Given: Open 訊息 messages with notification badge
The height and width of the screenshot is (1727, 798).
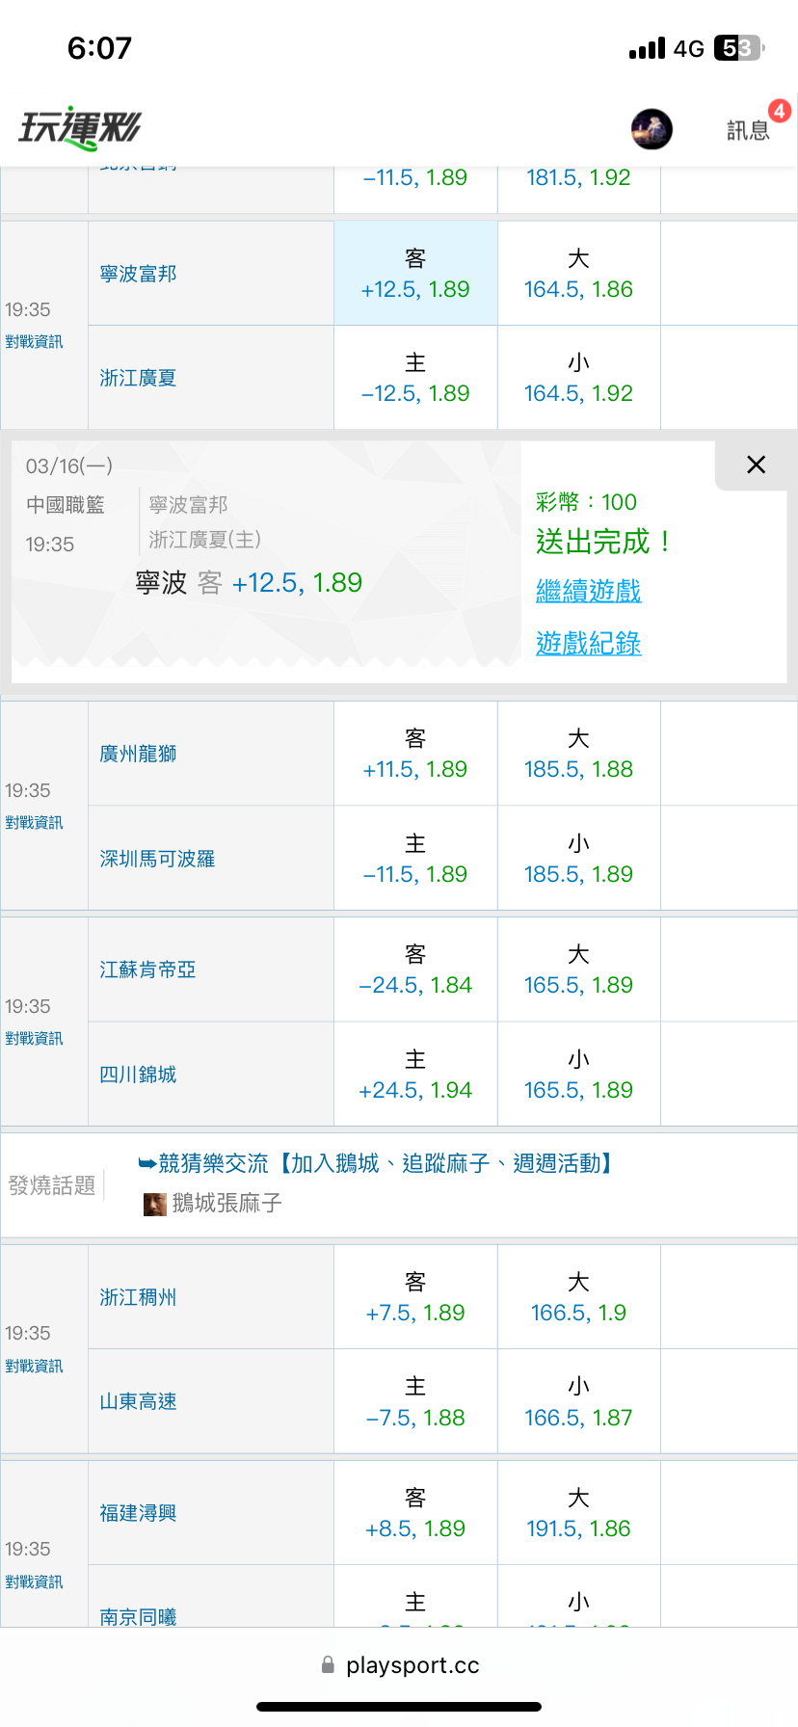Looking at the screenshot, I should tap(749, 130).
